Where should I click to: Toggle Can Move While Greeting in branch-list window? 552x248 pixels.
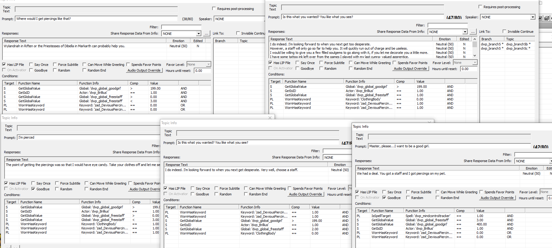(x=351, y=63)
